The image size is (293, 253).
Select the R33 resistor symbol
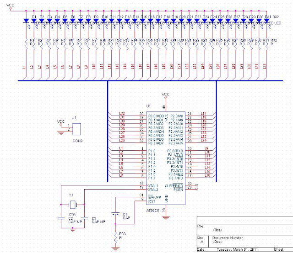[115, 238]
